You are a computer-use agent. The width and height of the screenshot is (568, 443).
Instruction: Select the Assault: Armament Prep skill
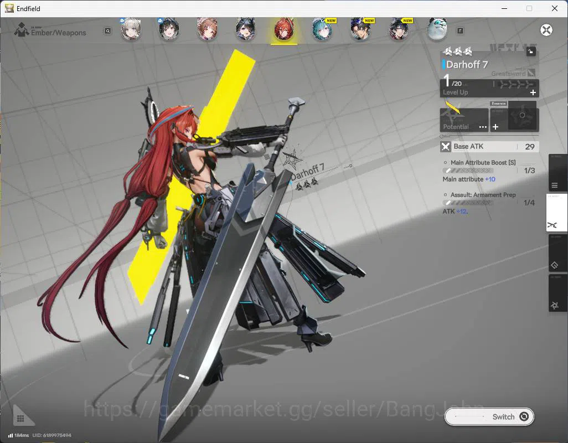coord(483,195)
